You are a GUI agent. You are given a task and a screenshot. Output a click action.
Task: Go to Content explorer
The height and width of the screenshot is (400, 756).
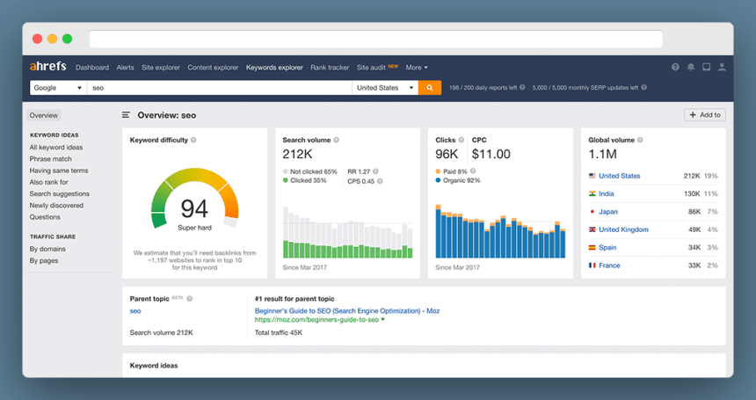pos(213,68)
